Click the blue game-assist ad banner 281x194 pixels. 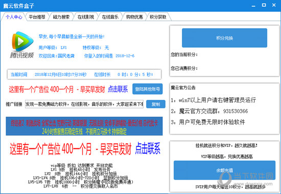[x=84, y=126]
